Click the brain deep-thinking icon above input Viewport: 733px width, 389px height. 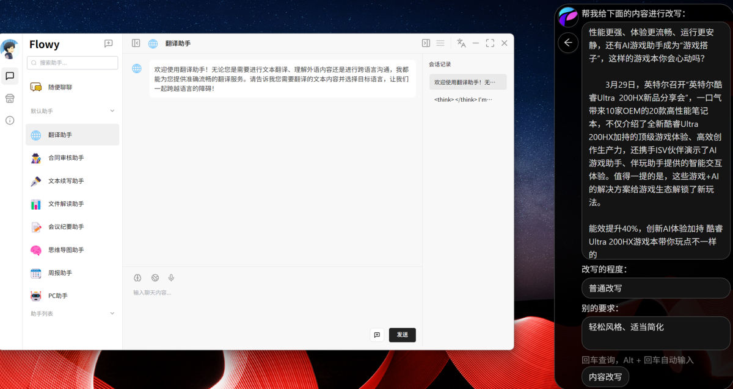pos(137,278)
